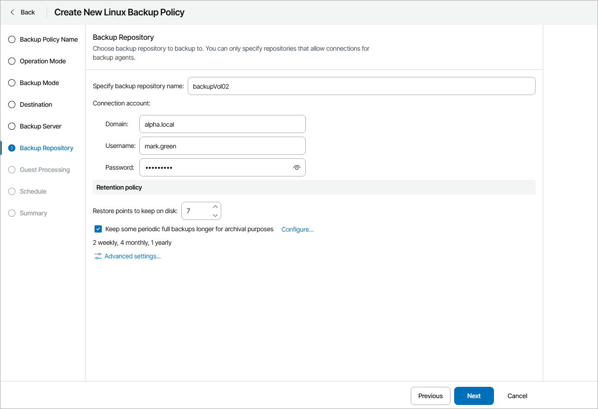The width and height of the screenshot is (598, 409).
Task: Open the Guest Processing step
Action: tap(44, 170)
